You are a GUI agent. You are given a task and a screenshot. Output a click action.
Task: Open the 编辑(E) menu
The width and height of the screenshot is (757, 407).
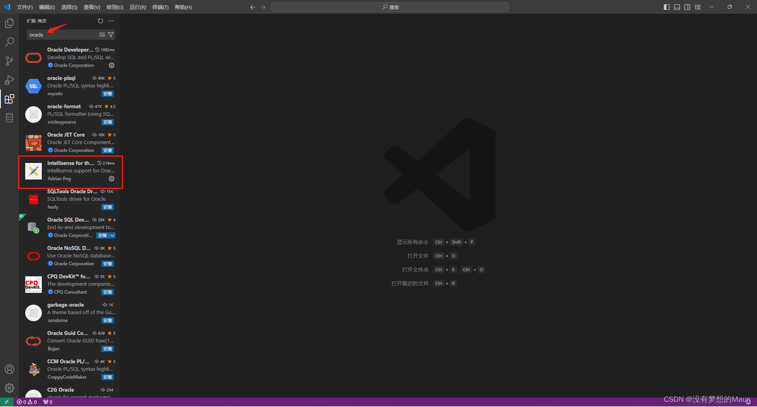point(47,7)
